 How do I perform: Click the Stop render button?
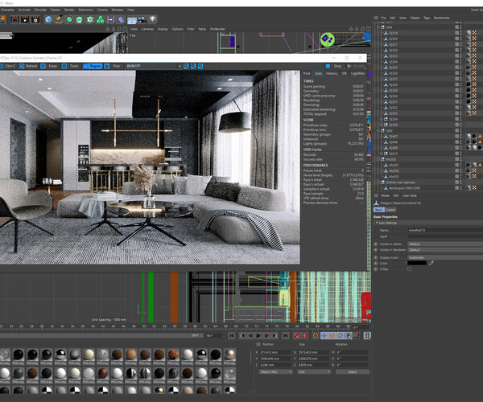coord(334,66)
